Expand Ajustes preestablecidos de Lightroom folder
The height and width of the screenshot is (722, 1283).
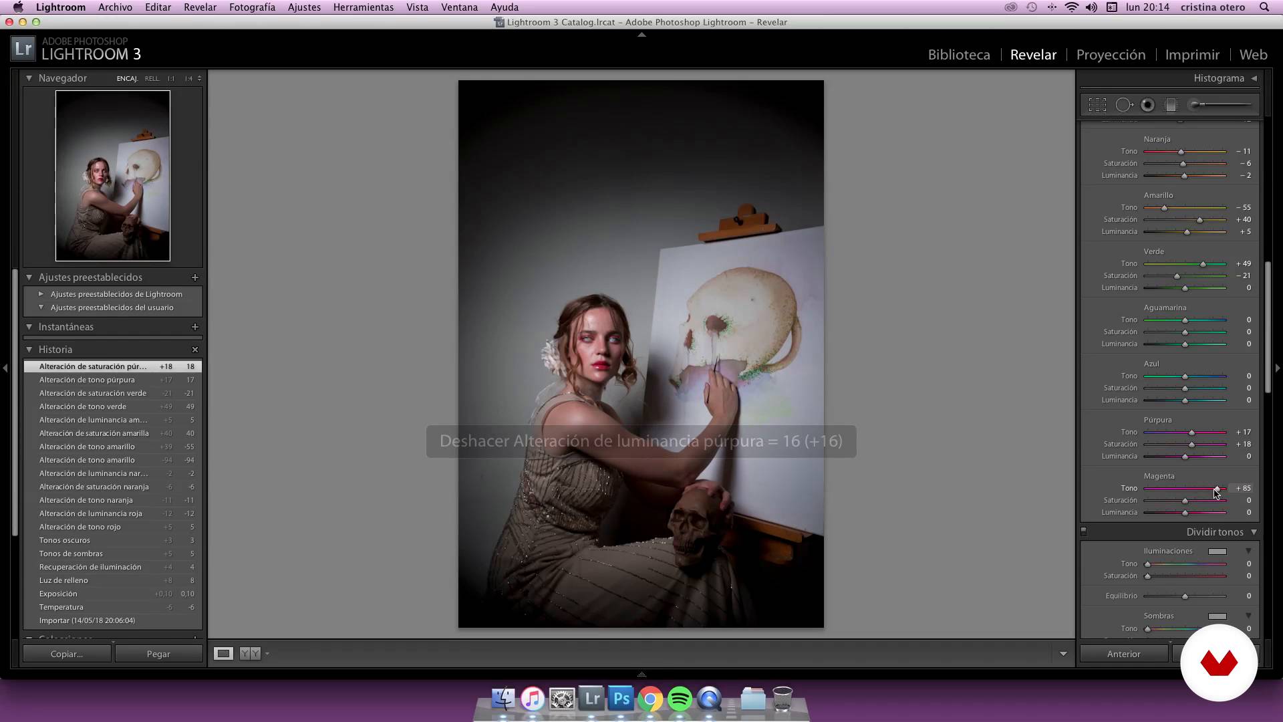[x=41, y=294]
